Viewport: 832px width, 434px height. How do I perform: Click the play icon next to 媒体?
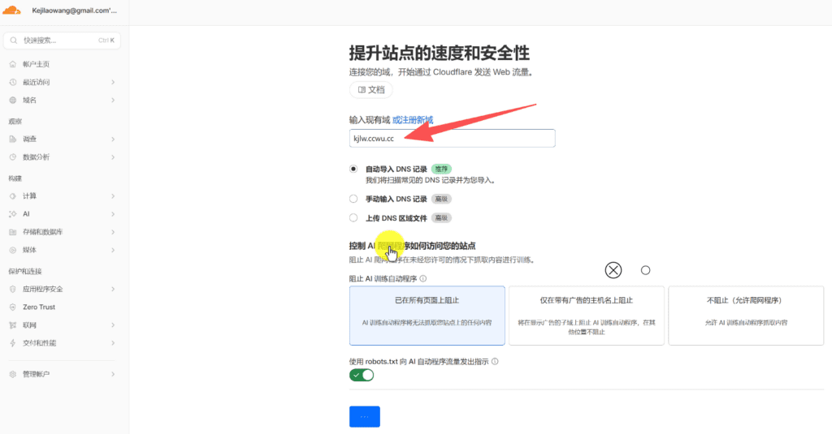13,250
